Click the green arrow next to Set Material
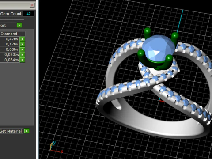The image size is (212, 159). point(27,131)
